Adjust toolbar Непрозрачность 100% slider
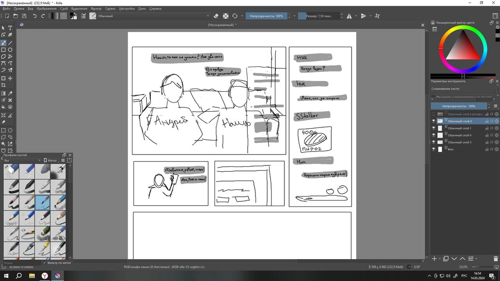Screen dimensions: 500x281 pyautogui.click(x=266, y=16)
